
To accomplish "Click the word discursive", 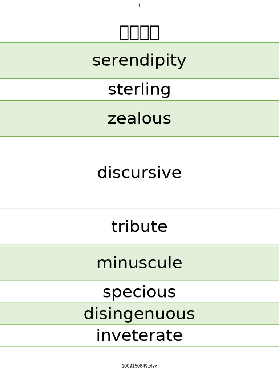I will coord(139,173).
